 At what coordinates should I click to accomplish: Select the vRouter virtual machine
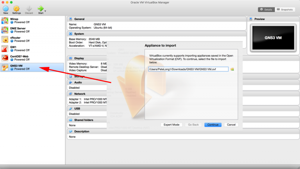click(x=32, y=39)
